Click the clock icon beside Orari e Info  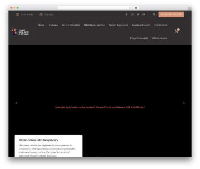tap(18, 14)
